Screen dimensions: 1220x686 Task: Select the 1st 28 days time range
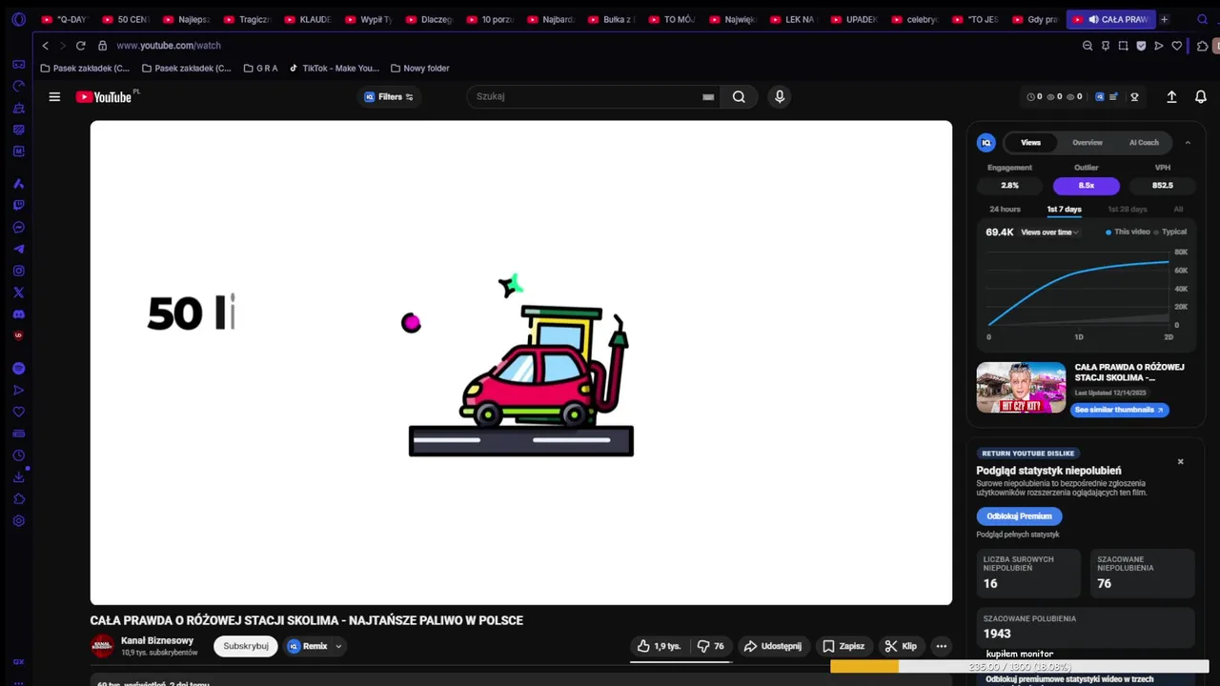pyautogui.click(x=1127, y=210)
